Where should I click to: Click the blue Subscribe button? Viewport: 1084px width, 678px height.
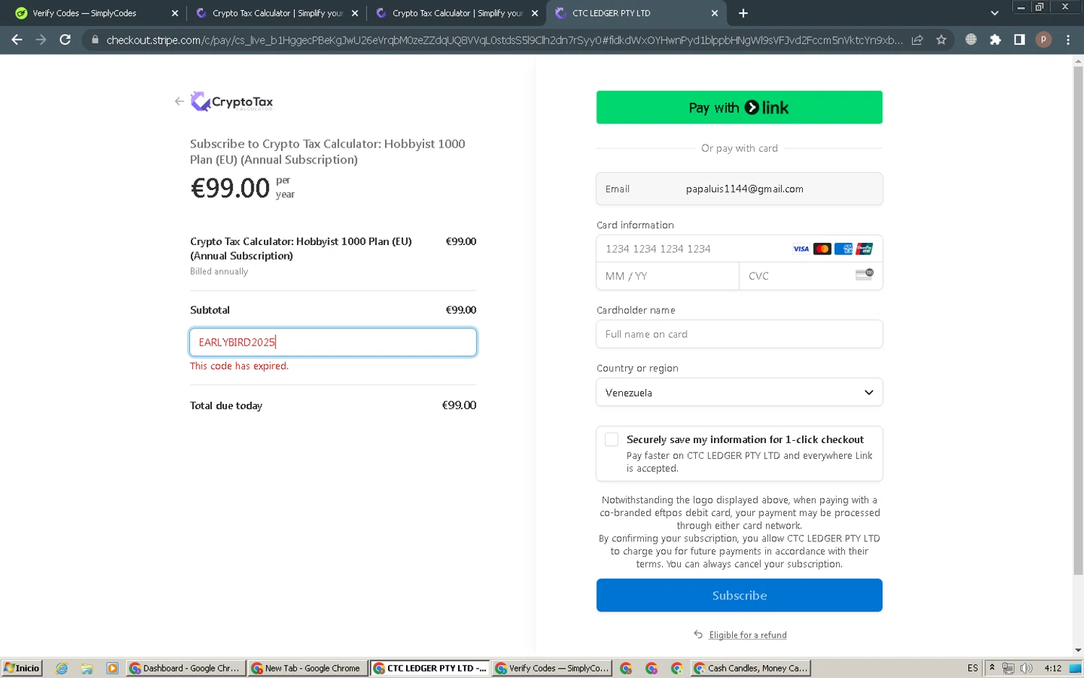pyautogui.click(x=739, y=595)
